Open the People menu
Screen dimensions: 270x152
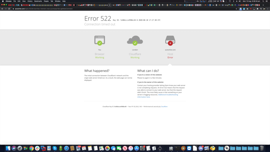point(46,1)
